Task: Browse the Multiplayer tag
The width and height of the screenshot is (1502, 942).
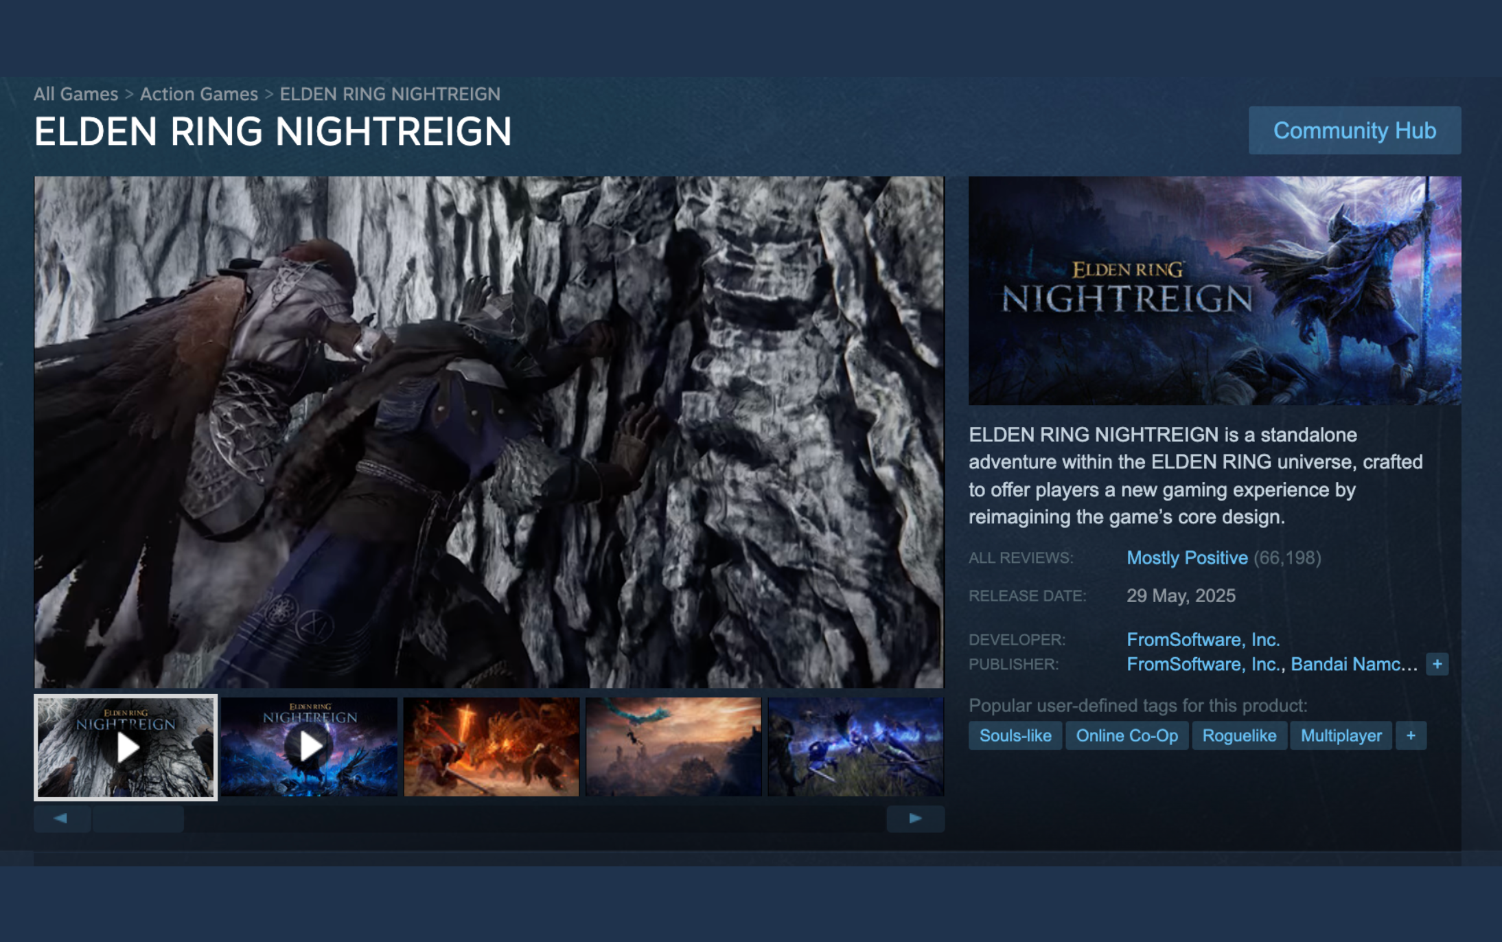Action: 1341,735
